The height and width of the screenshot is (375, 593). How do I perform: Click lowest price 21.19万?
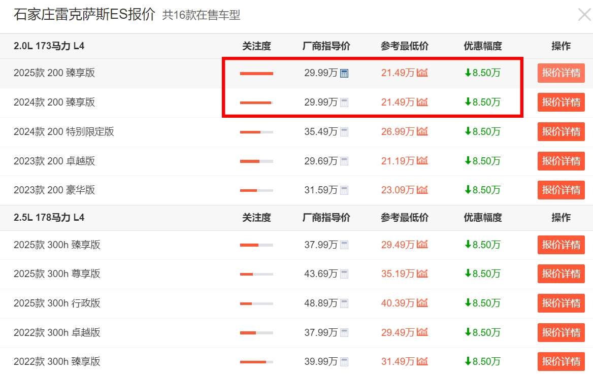tap(398, 161)
